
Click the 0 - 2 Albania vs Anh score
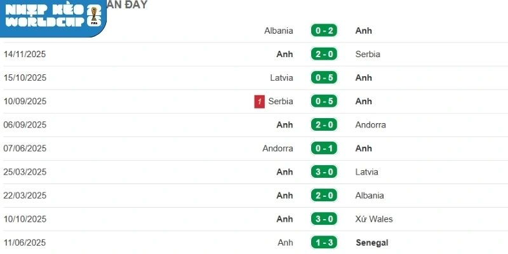[324, 30]
